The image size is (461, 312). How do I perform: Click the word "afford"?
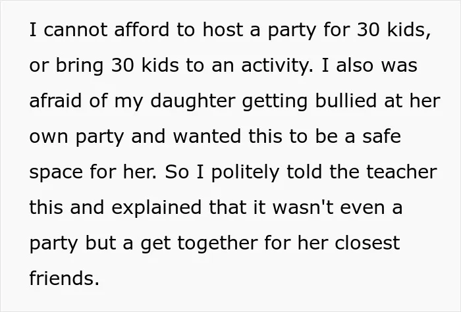[142, 30]
